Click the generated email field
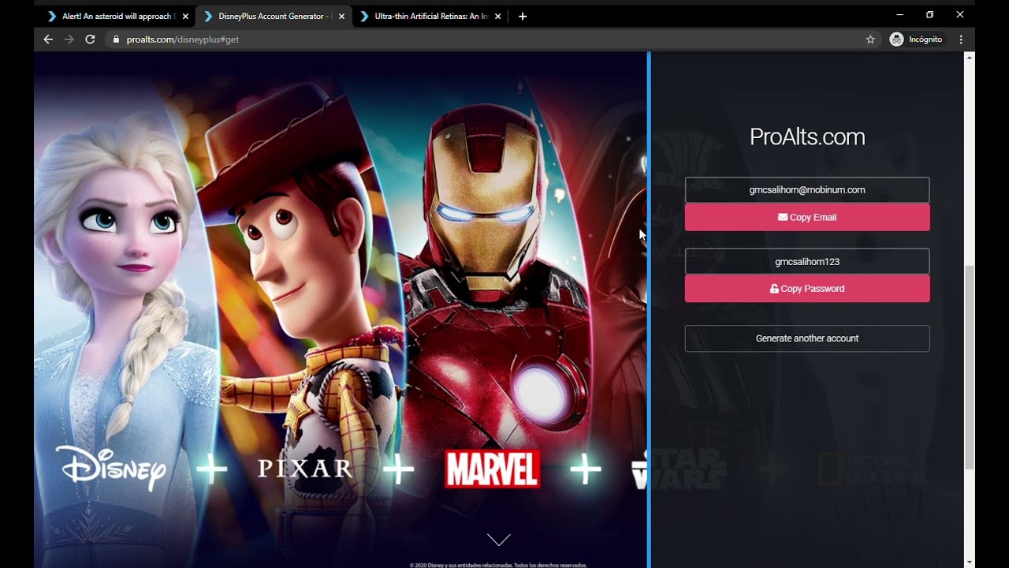The height and width of the screenshot is (568, 1009). point(807,190)
